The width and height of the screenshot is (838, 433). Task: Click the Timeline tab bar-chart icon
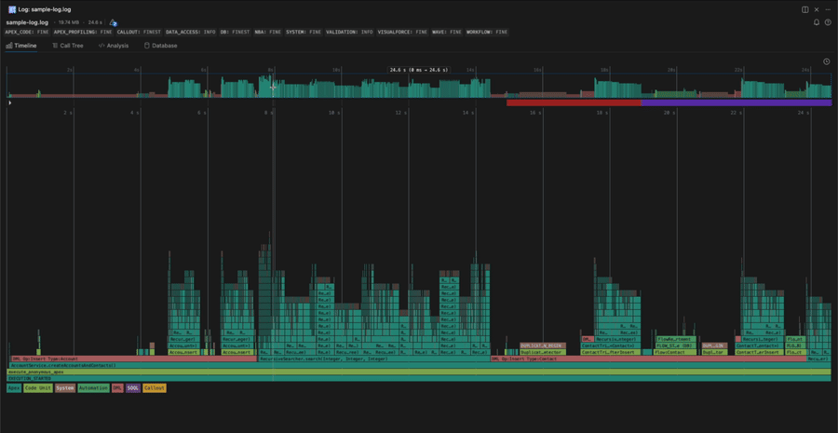pos(9,46)
